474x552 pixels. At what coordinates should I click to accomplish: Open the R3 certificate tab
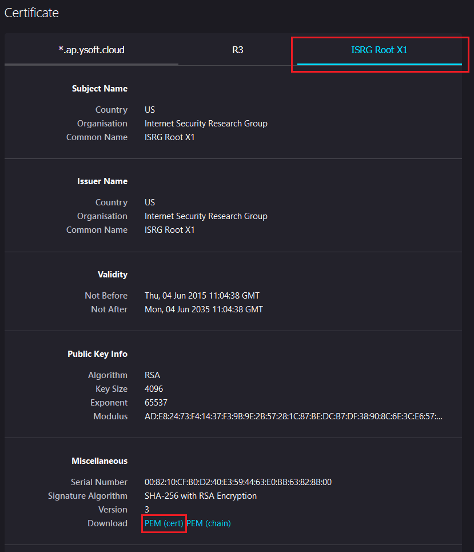pos(238,50)
